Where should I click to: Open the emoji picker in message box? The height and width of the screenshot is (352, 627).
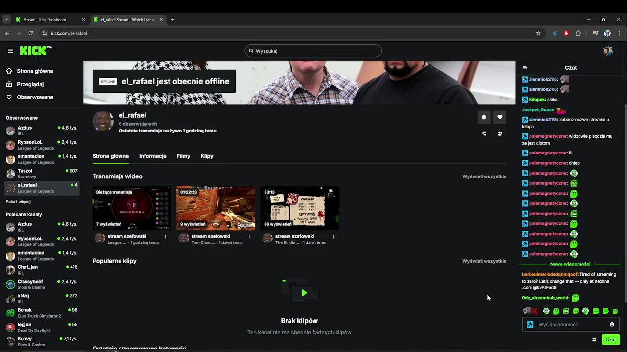click(x=612, y=324)
